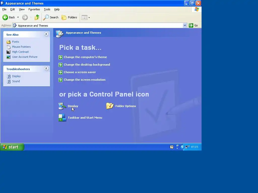This screenshot has width=258, height=193.
Task: Click arrow icon beside Change the computer's theme
Action: (60, 57)
